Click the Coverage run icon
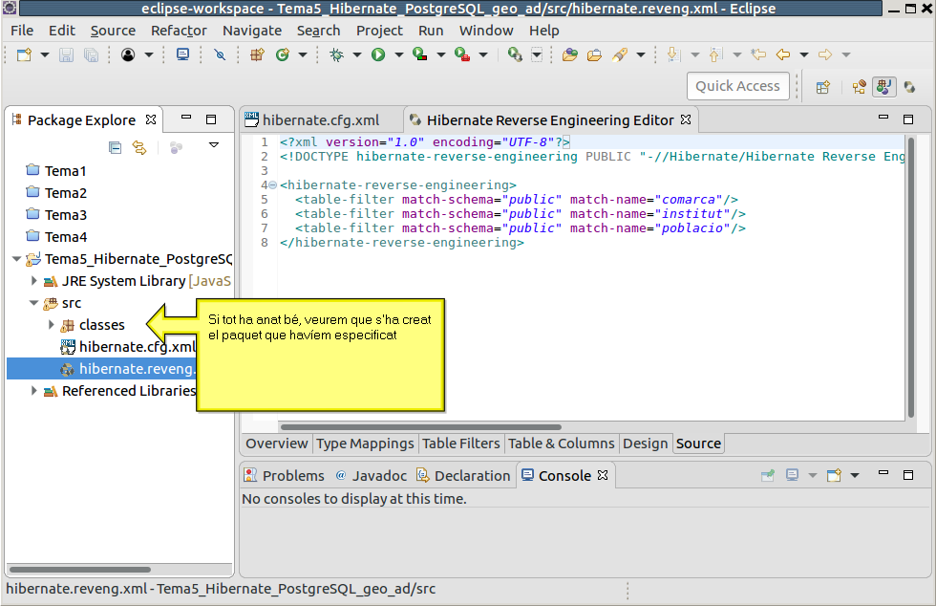This screenshot has height=606, width=936. pos(420,55)
